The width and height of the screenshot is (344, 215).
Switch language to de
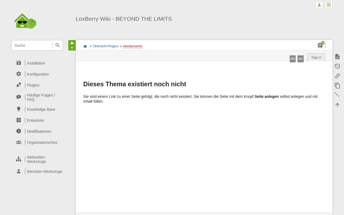coord(293,59)
